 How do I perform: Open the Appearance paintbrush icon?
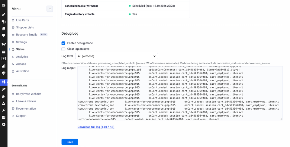point(4,89)
